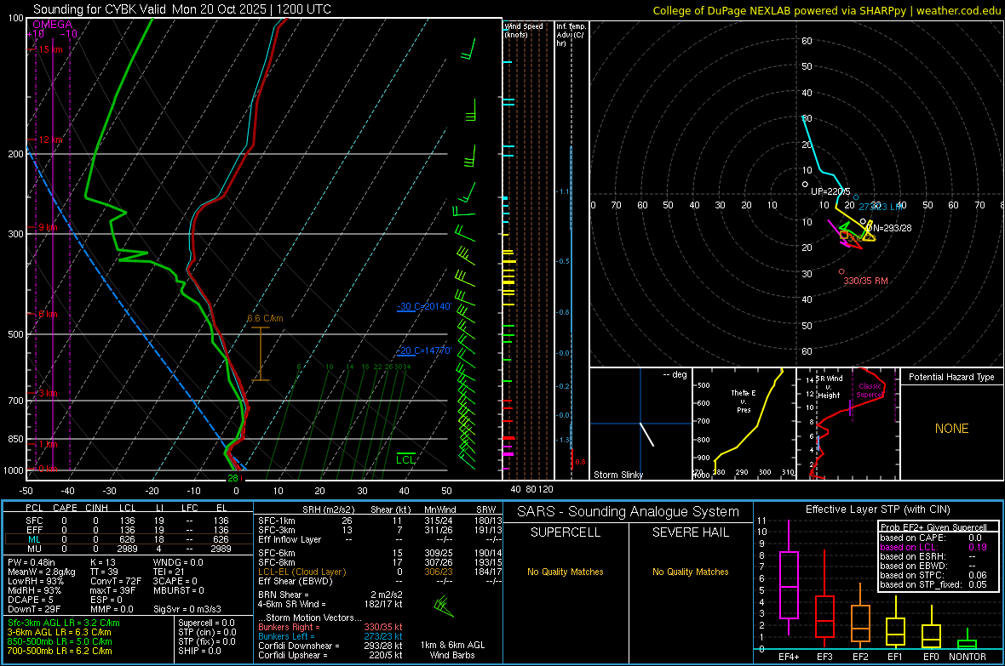Click the Wind Speed (knots) header
This screenshot has height=666, width=1005.
coord(523,30)
